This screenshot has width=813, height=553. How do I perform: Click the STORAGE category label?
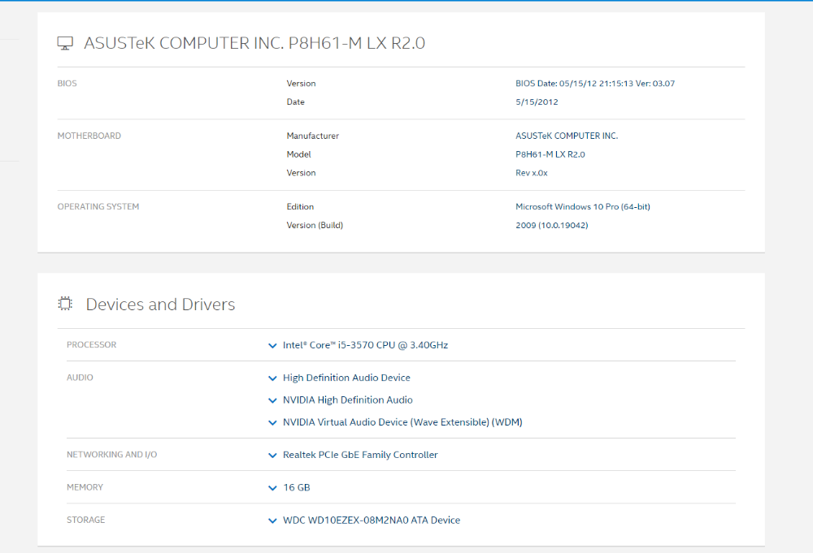tap(85, 520)
